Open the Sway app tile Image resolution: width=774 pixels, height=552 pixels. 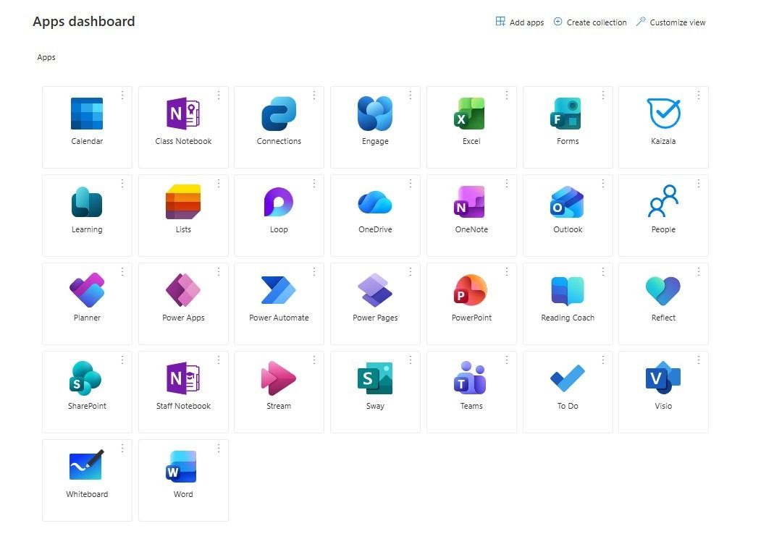[374, 387]
